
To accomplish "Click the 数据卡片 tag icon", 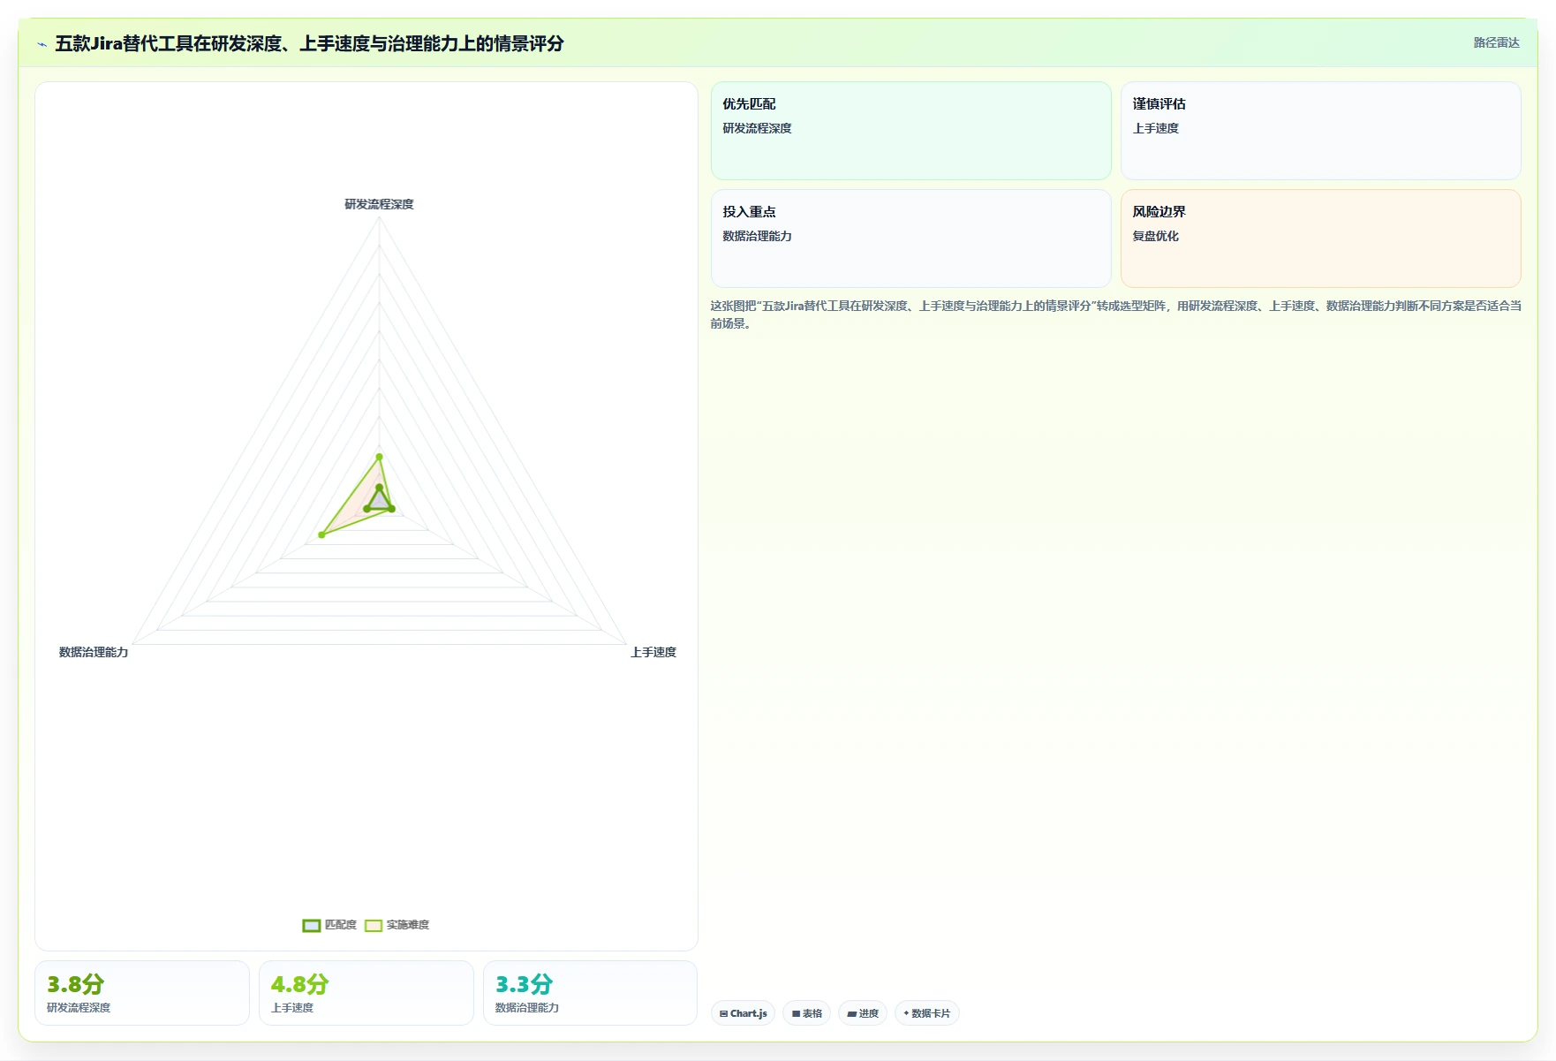I will (906, 1013).
